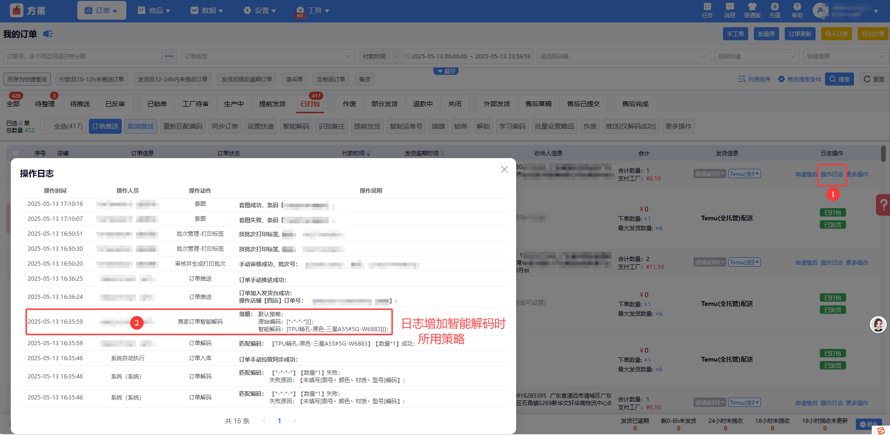Image resolution: width=890 pixels, height=435 pixels.
Task: Go to previous page in 操作日志
Action: pos(264,421)
